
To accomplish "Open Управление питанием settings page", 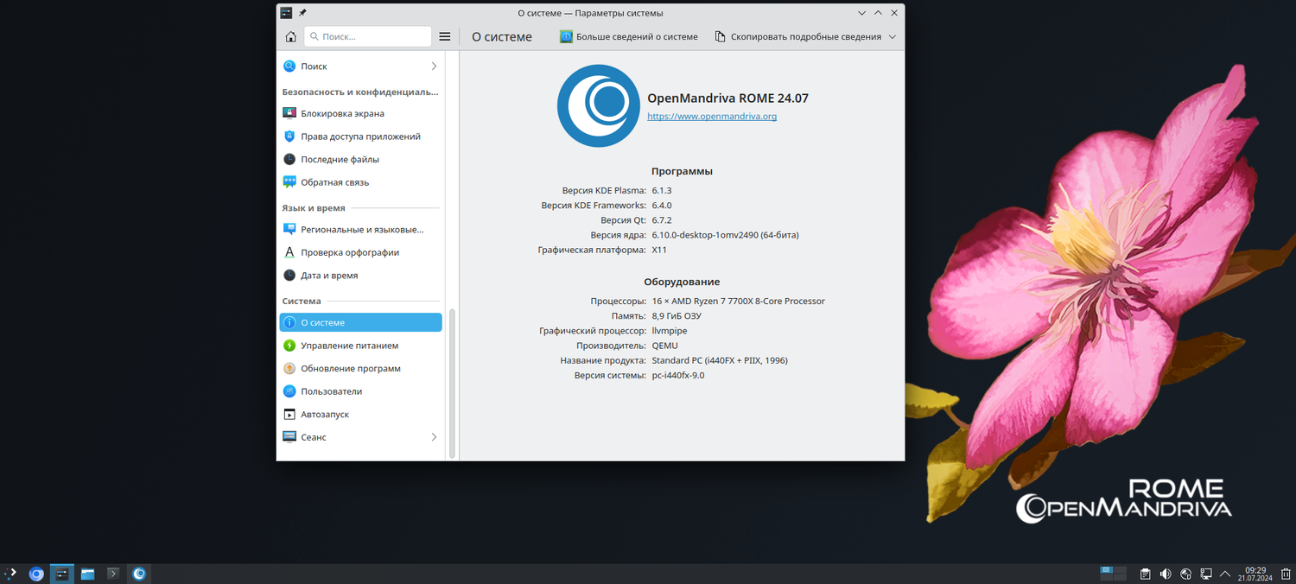I will point(360,346).
